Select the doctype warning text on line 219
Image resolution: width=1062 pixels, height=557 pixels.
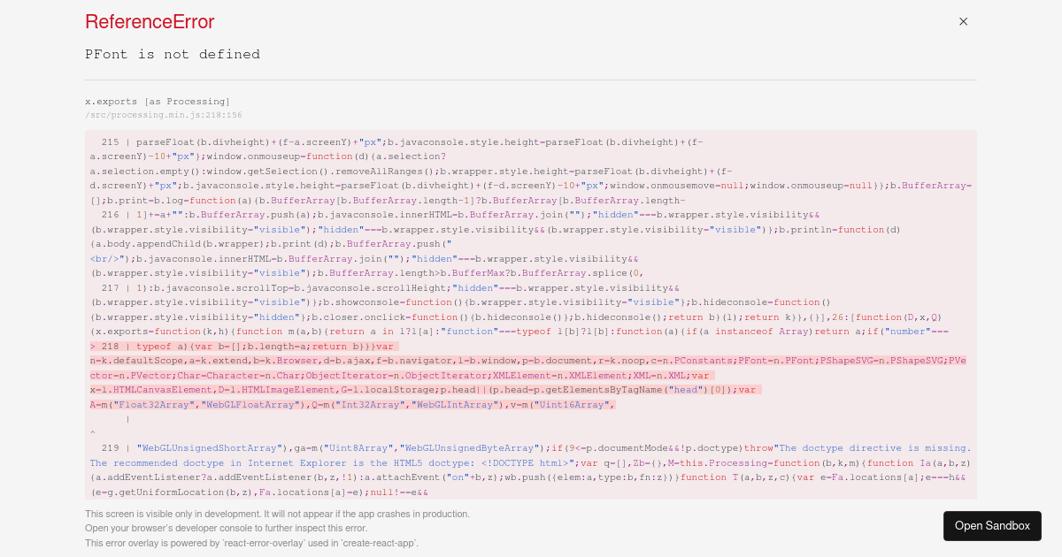pyautogui.click(x=876, y=447)
